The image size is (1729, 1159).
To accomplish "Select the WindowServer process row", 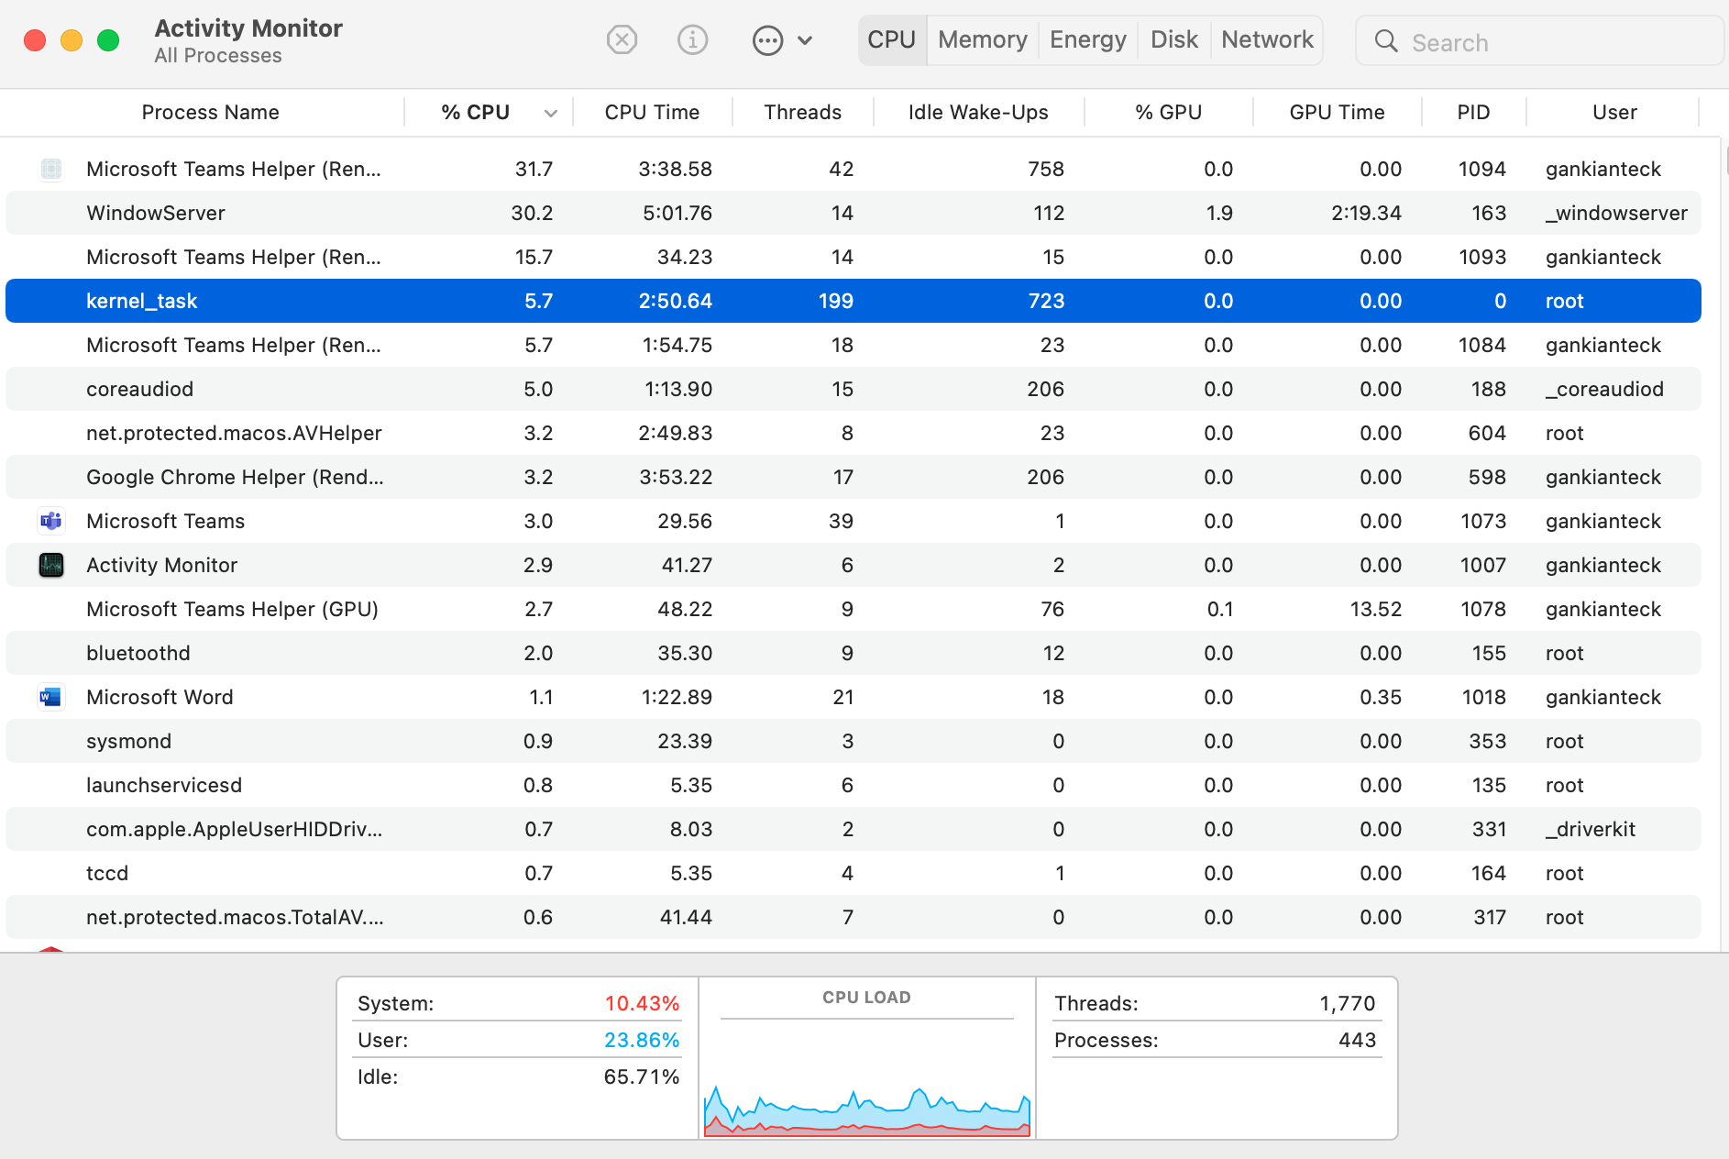I will point(853,213).
